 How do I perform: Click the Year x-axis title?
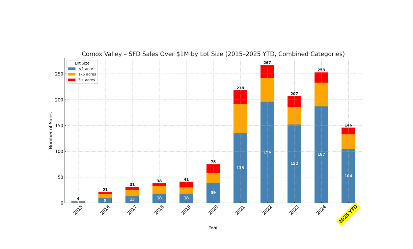coord(213,228)
